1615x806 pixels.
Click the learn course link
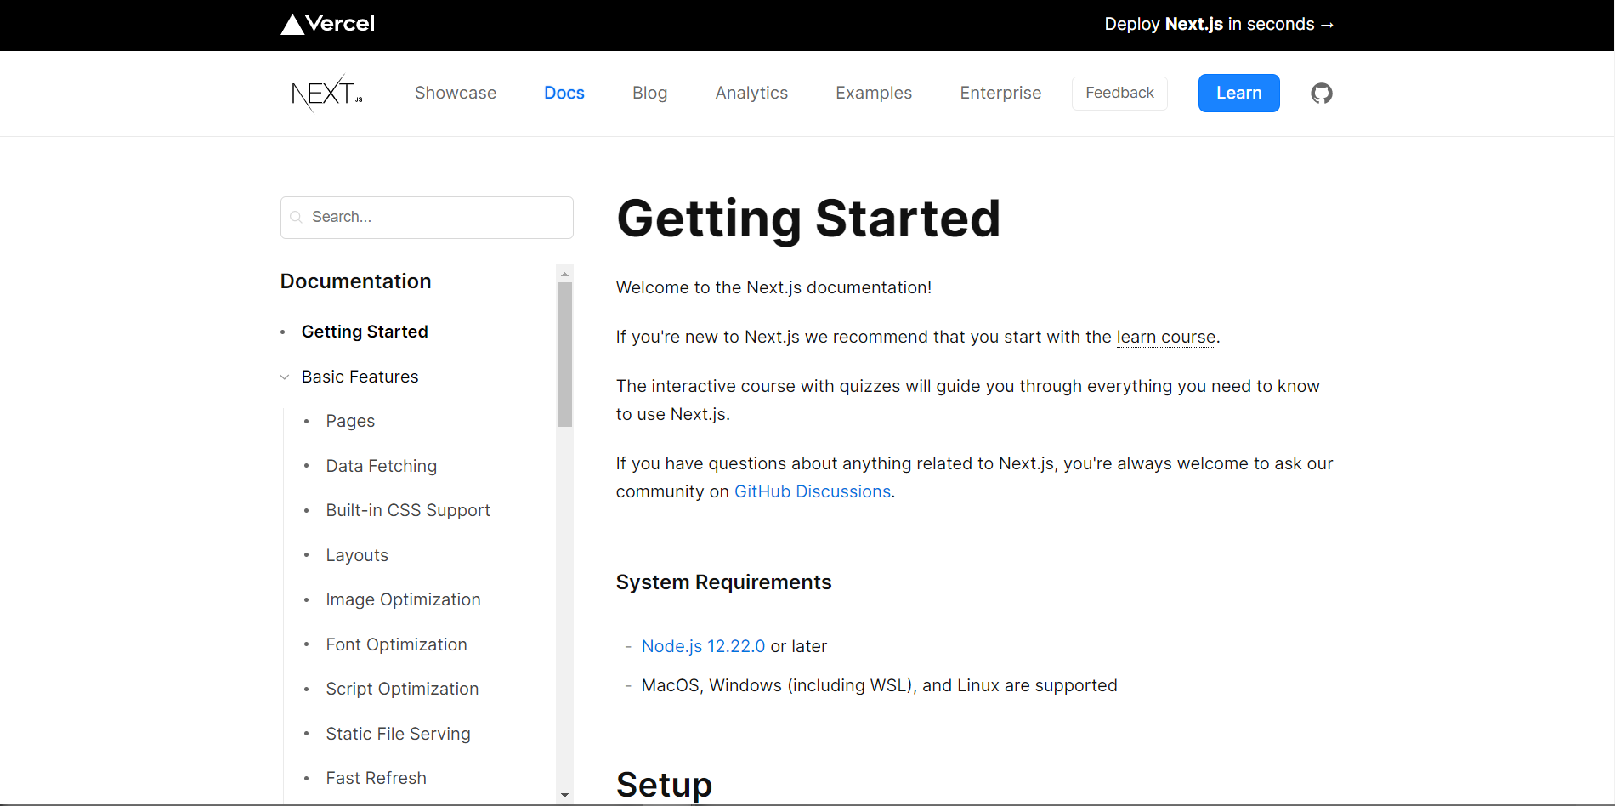(1165, 337)
